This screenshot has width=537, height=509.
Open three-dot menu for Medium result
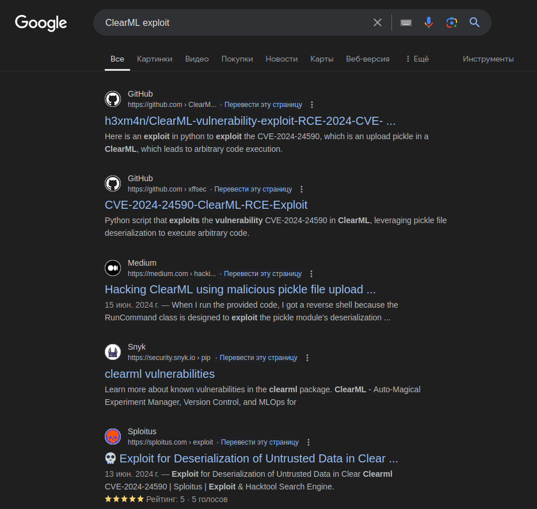311,274
